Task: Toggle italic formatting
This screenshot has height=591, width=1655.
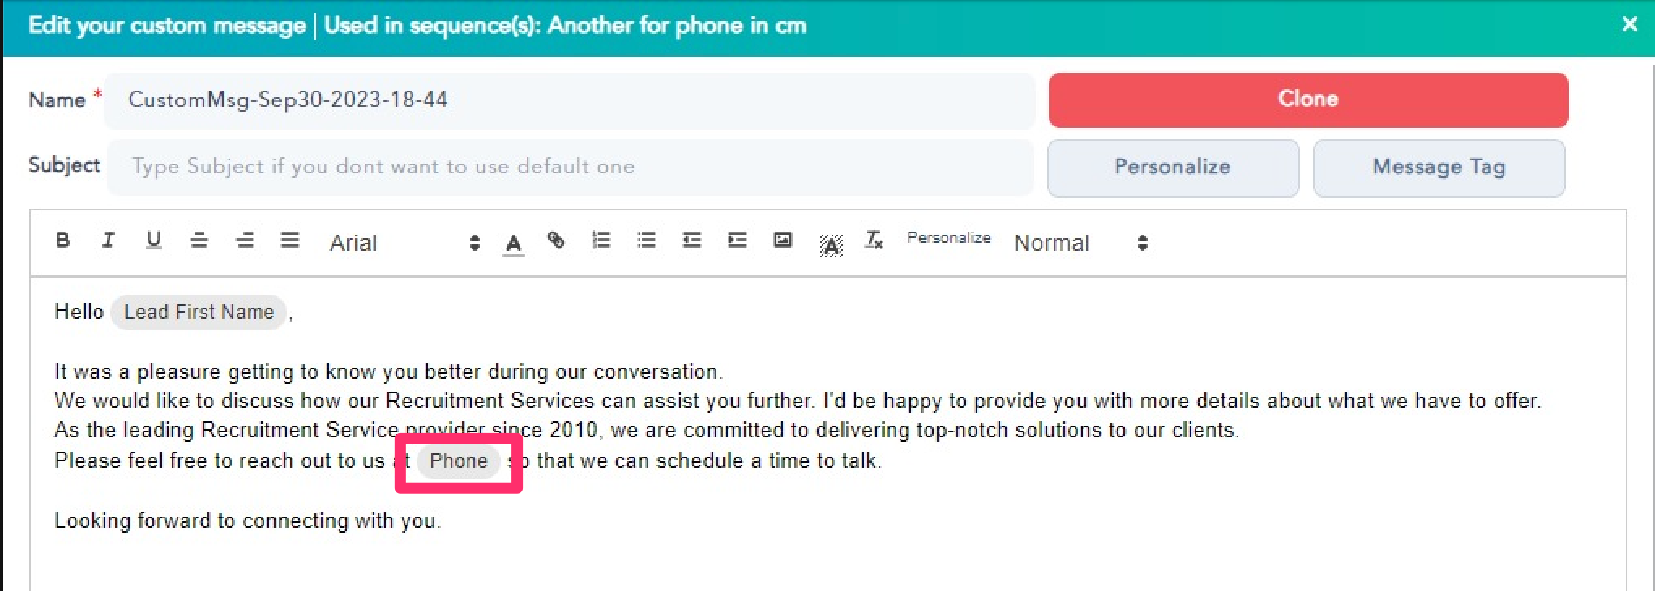Action: click(x=108, y=240)
